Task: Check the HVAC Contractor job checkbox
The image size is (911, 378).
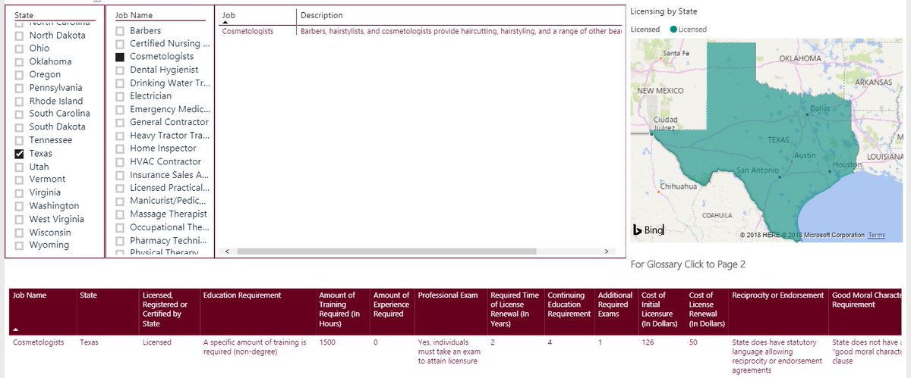Action: pos(120,162)
